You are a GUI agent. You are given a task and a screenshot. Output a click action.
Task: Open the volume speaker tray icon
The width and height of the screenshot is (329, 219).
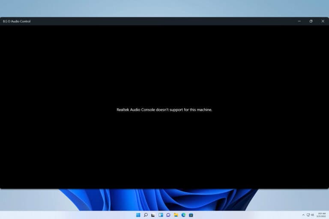(x=312, y=215)
